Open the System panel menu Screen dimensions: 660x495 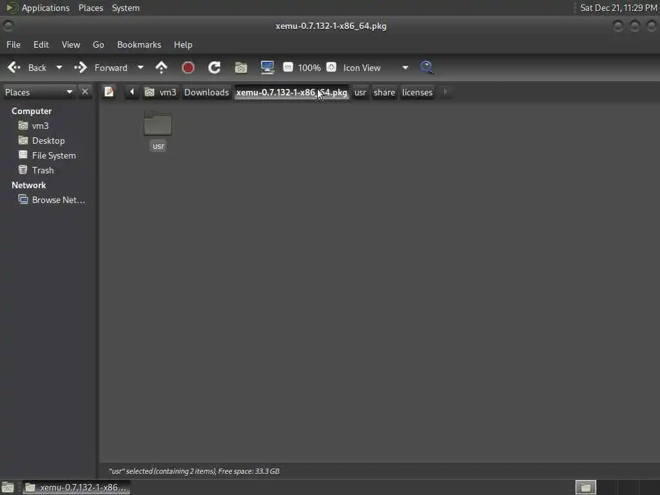[x=126, y=8]
